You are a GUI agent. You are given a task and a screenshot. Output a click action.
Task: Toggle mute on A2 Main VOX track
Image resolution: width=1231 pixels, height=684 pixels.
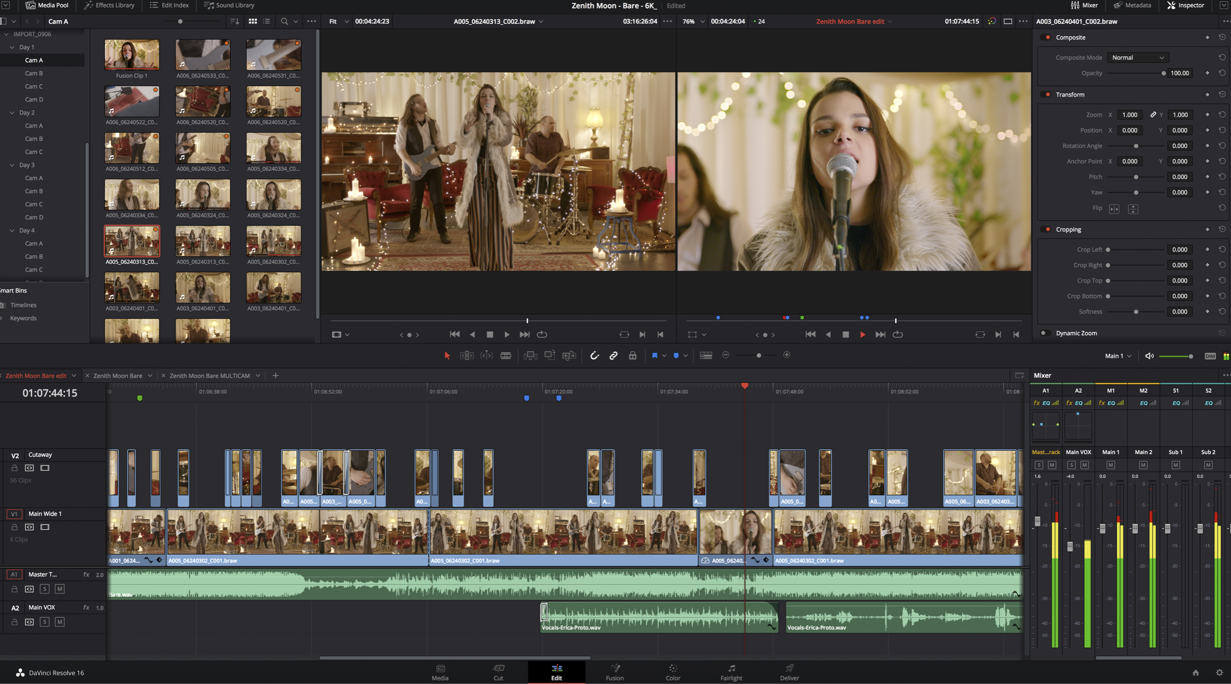click(x=59, y=622)
